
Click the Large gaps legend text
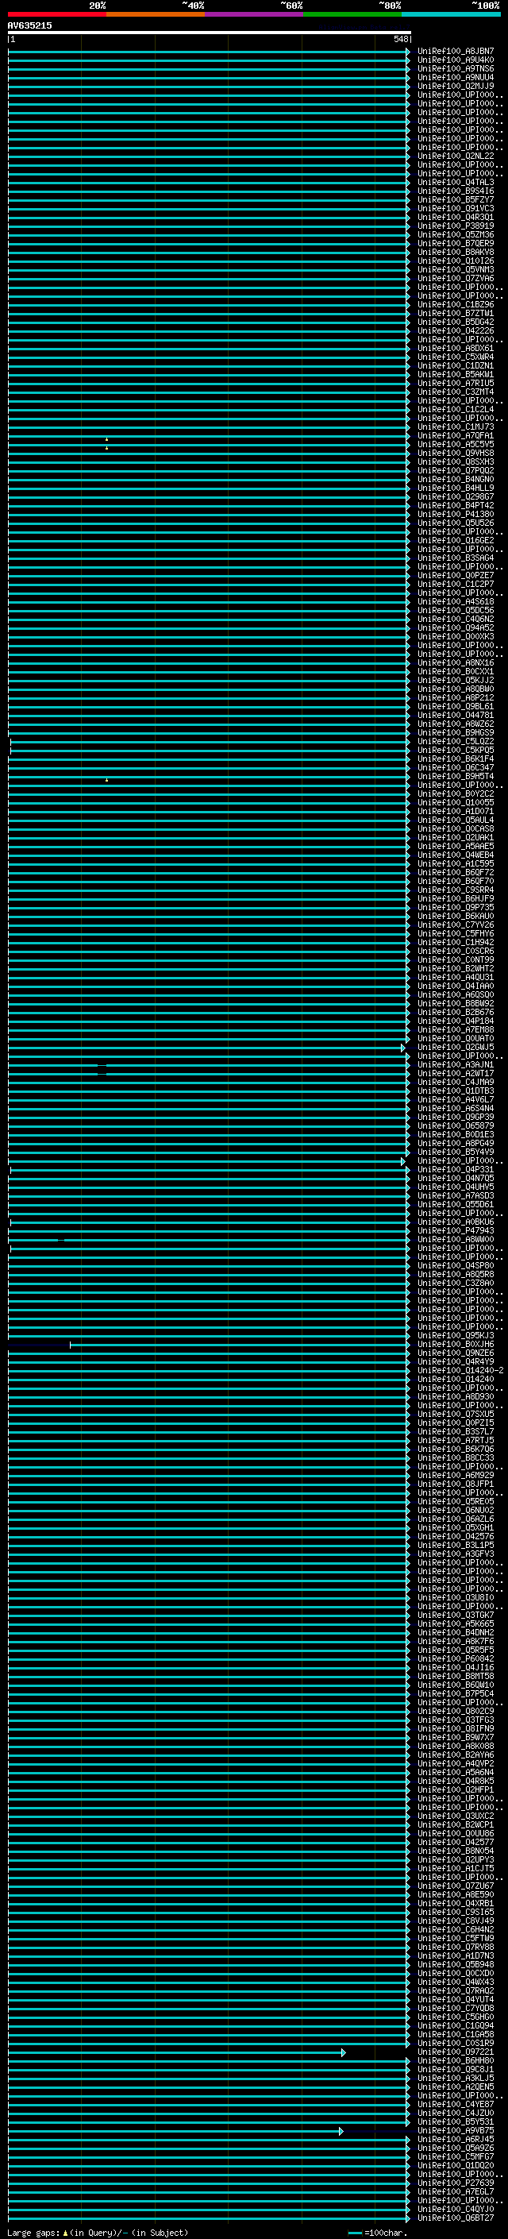coord(33,2232)
